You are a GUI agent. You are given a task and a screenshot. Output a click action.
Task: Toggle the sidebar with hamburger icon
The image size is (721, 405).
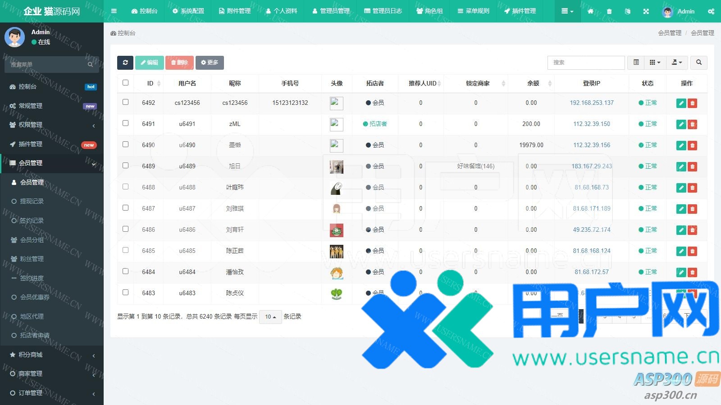click(114, 11)
